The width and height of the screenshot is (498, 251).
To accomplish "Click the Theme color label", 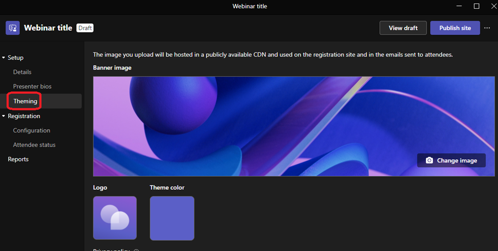I will (167, 187).
